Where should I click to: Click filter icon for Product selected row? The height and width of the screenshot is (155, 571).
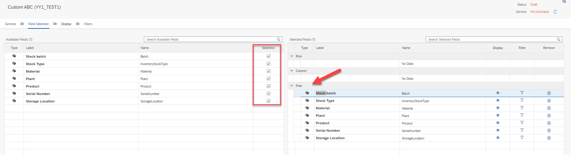(x=522, y=123)
